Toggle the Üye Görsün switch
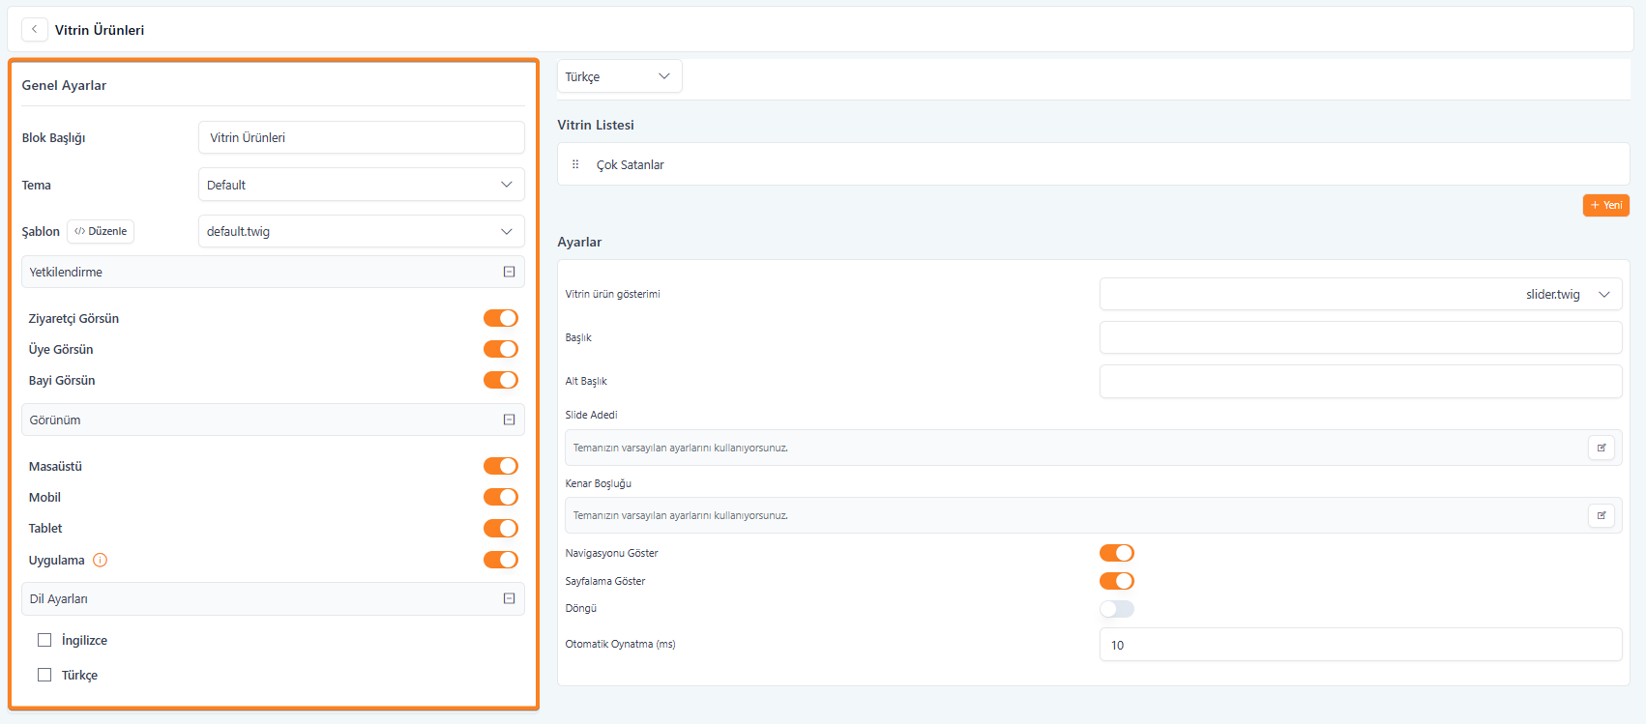The image size is (1646, 724). [x=501, y=349]
